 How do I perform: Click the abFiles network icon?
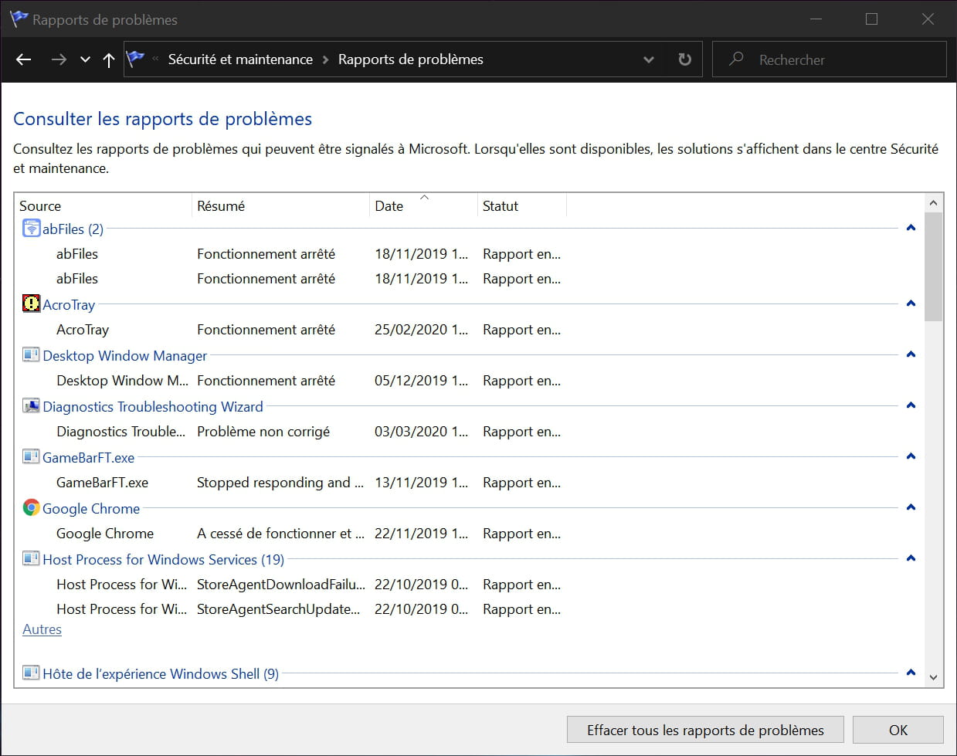(x=30, y=227)
